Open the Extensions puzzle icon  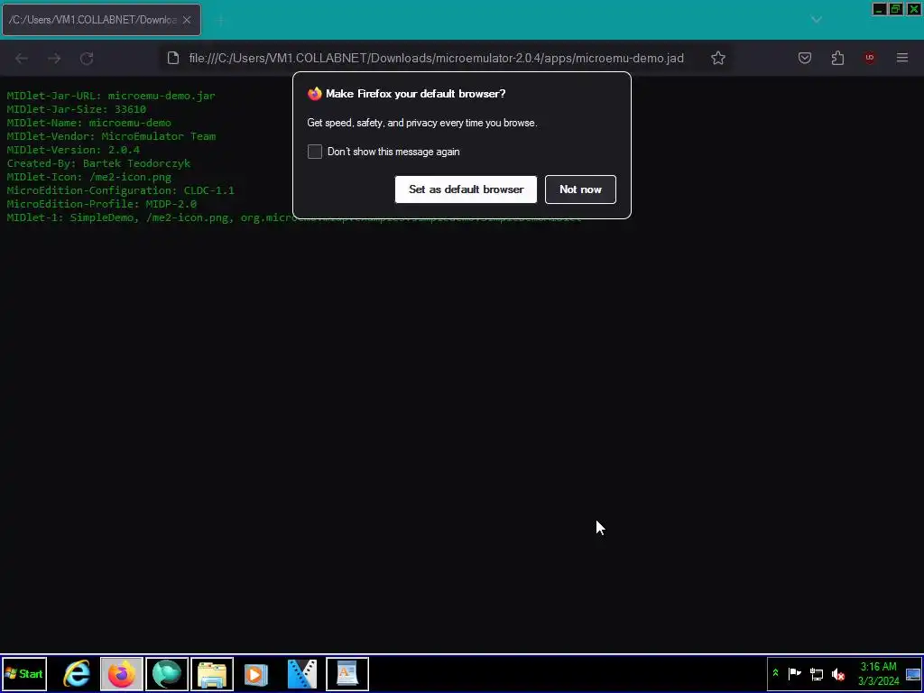point(837,58)
